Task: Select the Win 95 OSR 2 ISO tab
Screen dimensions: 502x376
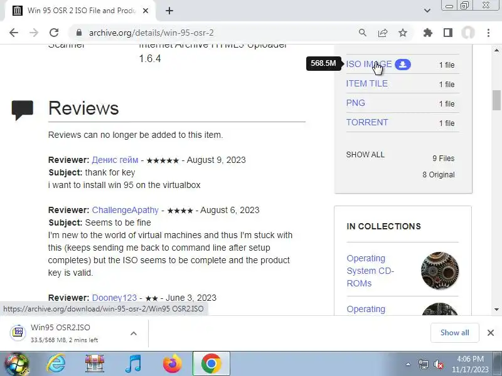Action: click(x=82, y=11)
